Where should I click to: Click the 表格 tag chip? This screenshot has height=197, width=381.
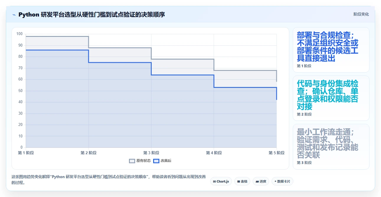(242, 181)
